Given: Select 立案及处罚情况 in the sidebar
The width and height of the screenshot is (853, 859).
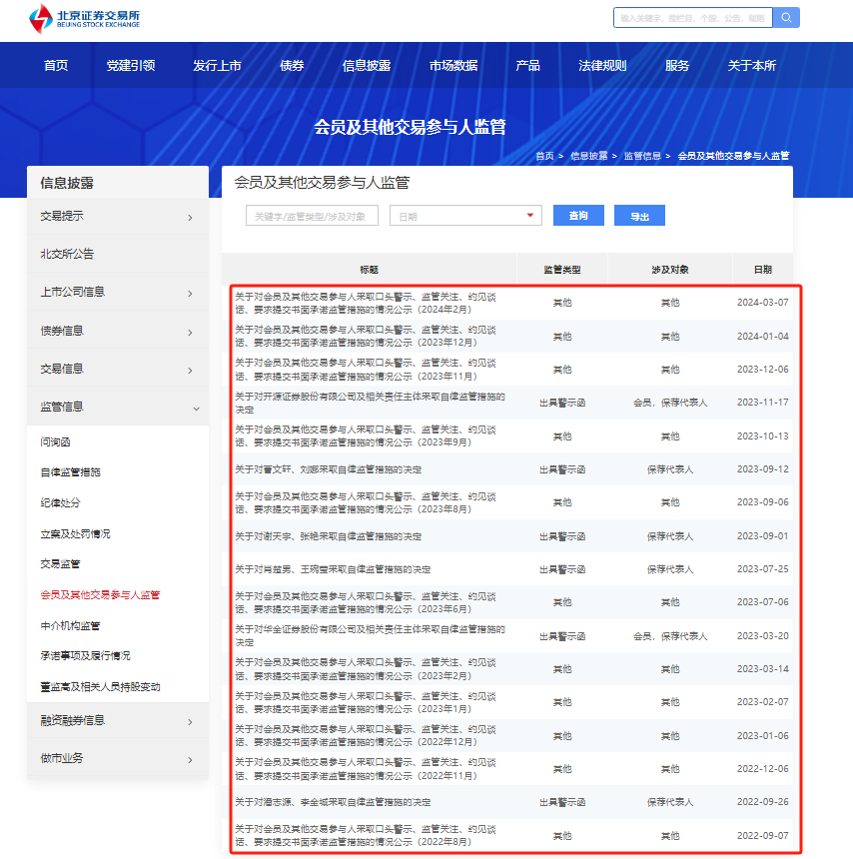Looking at the screenshot, I should (75, 533).
